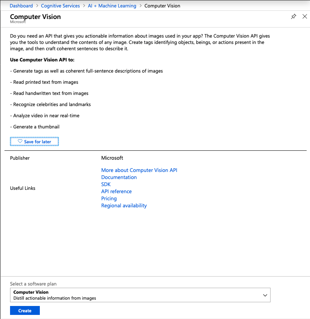Image resolution: width=310 pixels, height=319 pixels.
Task: View the Pricing link
Action: tap(109, 198)
